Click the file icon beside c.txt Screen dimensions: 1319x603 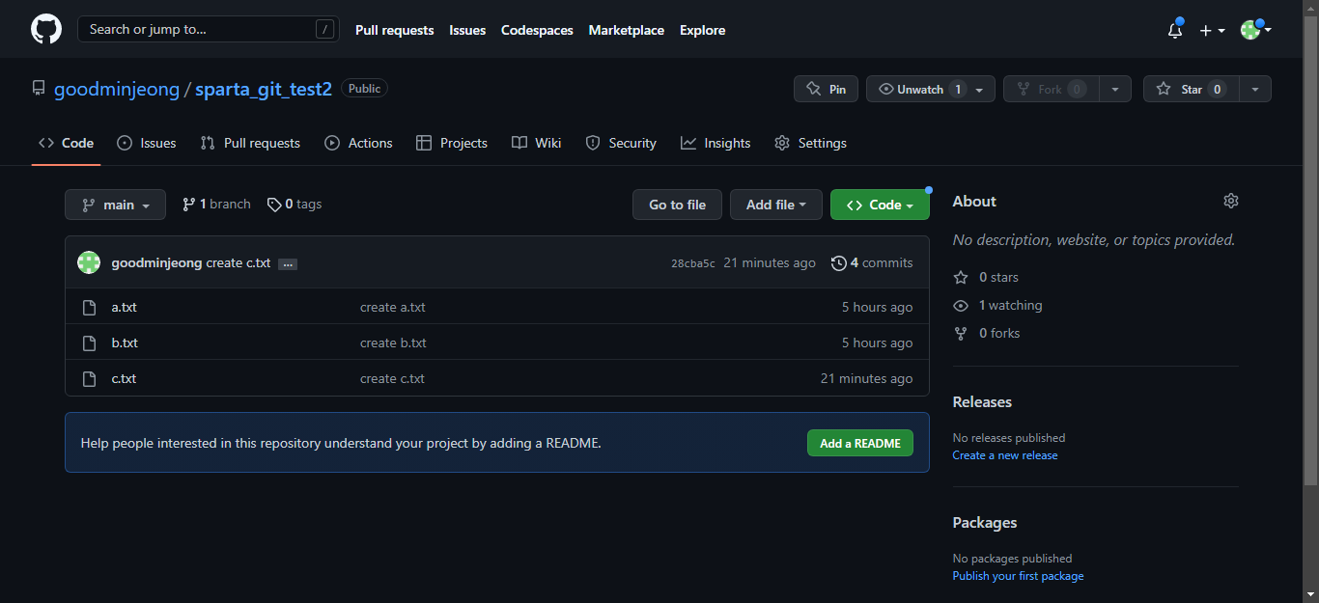tap(89, 378)
